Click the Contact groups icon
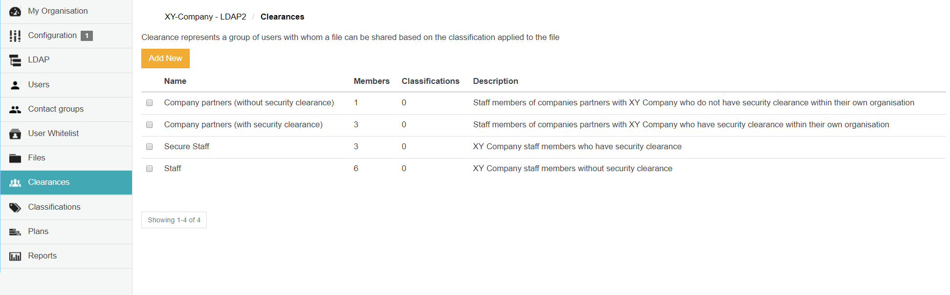 click(x=15, y=109)
